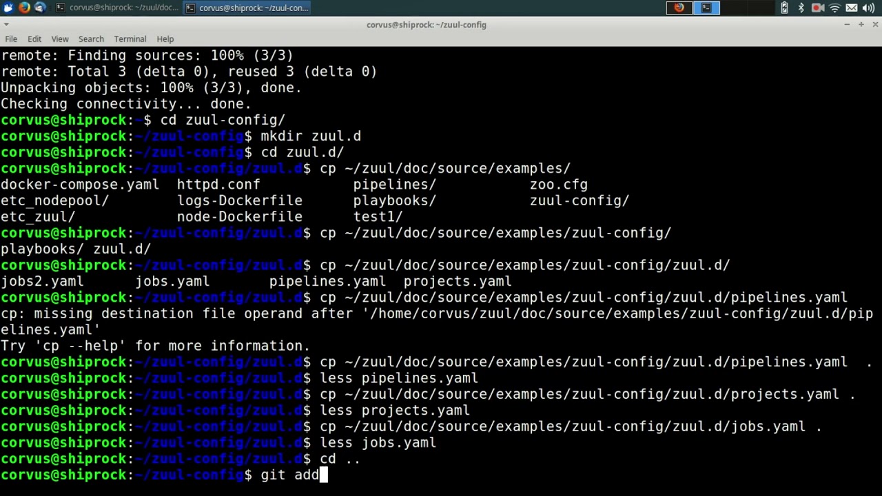
Task: Click 'logs-Dockerfile' in the listing
Action: [240, 200]
